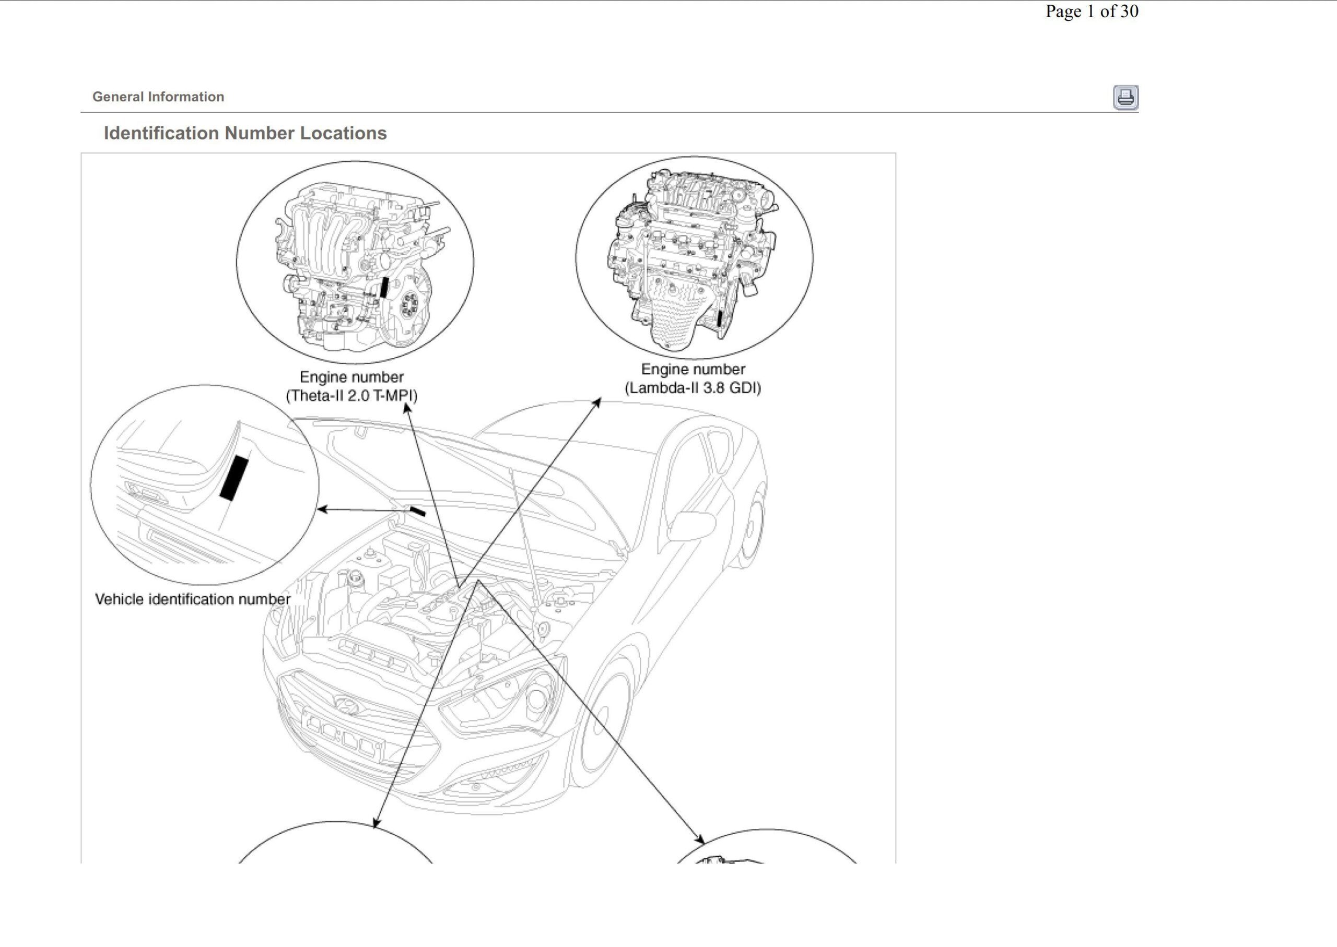
Task: Click the printer image inside the print button
Action: tap(1127, 98)
